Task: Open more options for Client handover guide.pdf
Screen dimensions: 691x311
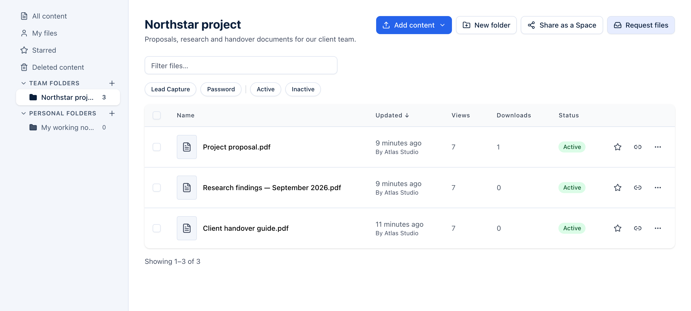Action: (x=657, y=228)
